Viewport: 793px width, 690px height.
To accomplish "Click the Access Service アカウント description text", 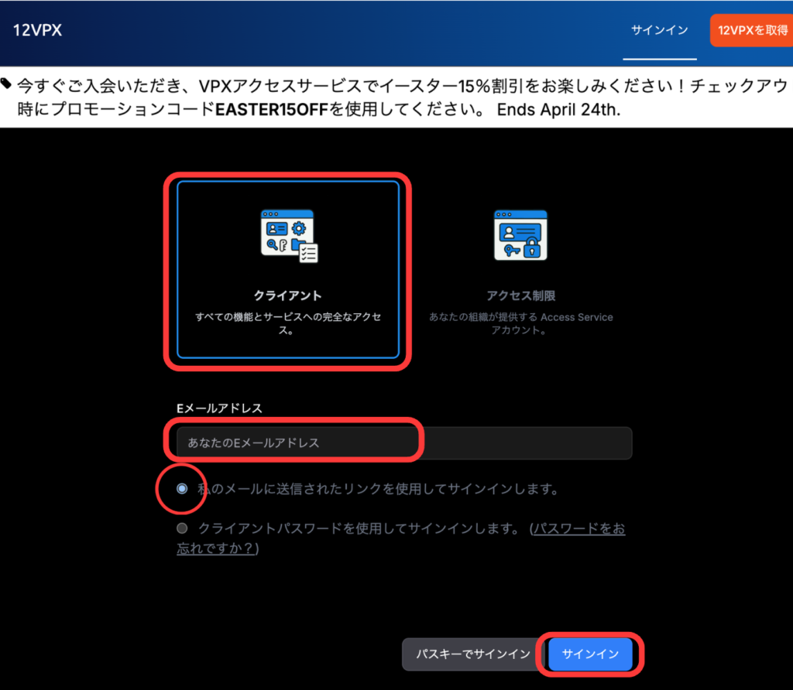I will (x=520, y=324).
